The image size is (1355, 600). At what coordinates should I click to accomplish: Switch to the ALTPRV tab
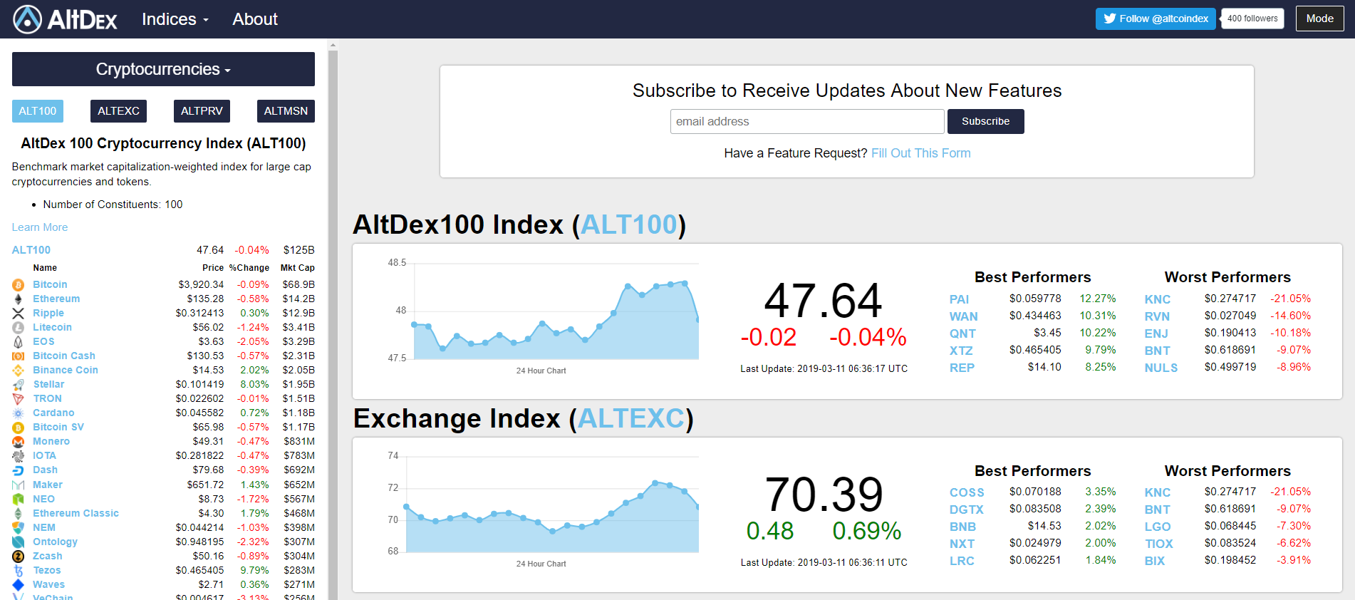pyautogui.click(x=202, y=111)
